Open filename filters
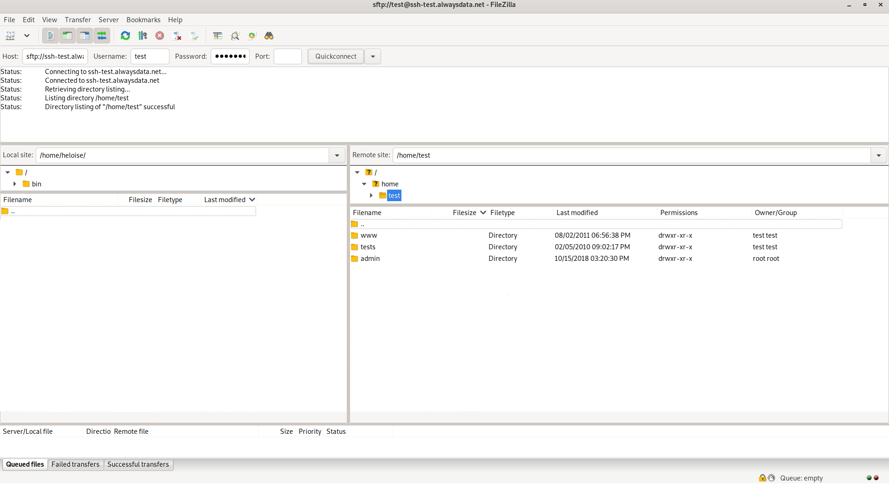The height and width of the screenshot is (487, 889). click(235, 36)
